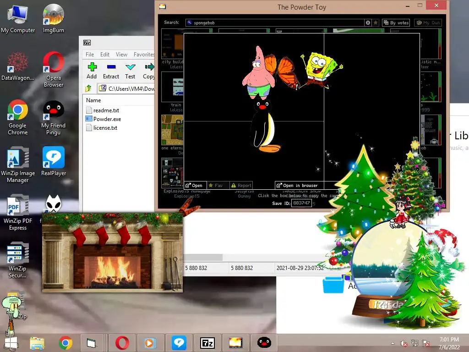Viewport: 469px width, 352px height.
Task: Select the one eternity save thumbnail
Action: (x=172, y=130)
